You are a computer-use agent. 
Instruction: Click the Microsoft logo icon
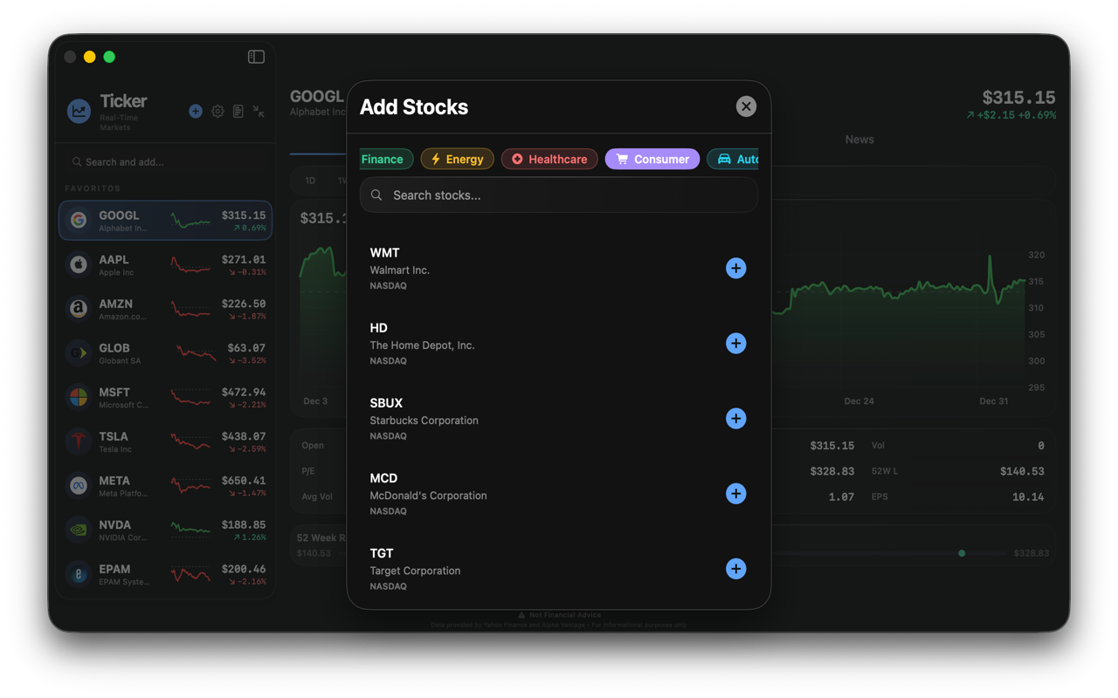point(79,397)
